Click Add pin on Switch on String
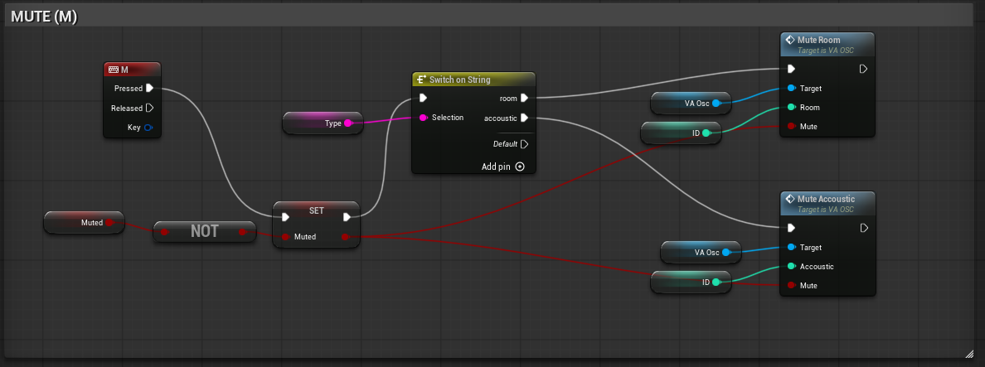The width and height of the screenshot is (985, 367). click(502, 167)
